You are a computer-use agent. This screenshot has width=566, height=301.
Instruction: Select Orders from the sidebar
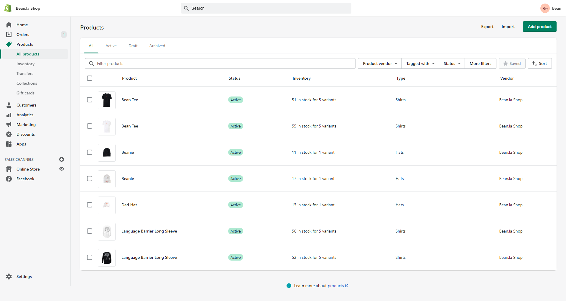tap(23, 35)
